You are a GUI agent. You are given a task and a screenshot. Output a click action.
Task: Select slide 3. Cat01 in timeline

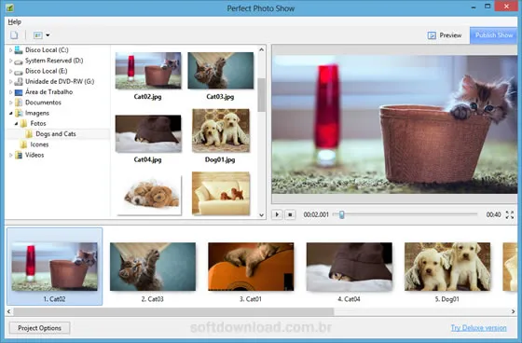pyautogui.click(x=251, y=267)
